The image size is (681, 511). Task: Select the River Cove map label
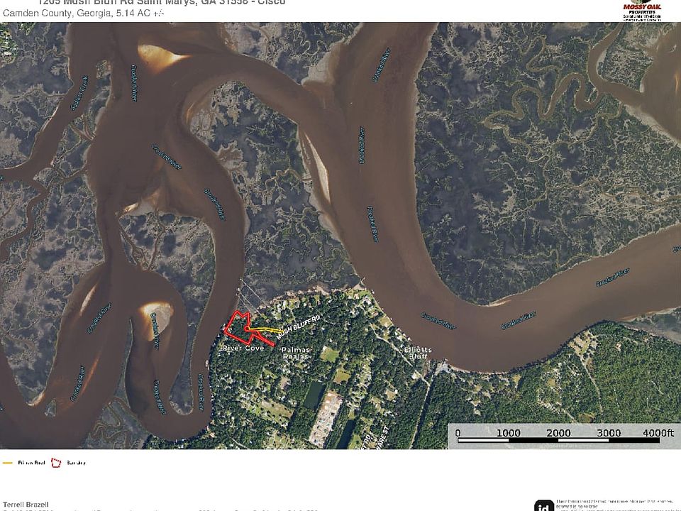[243, 348]
